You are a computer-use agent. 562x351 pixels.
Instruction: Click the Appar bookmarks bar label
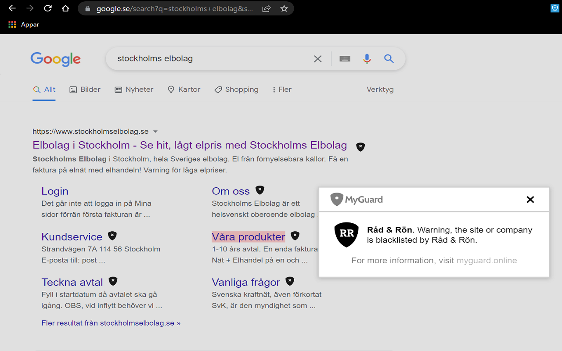tap(30, 25)
